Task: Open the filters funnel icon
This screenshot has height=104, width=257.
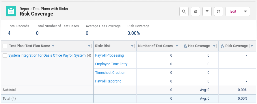Action: [207, 11]
